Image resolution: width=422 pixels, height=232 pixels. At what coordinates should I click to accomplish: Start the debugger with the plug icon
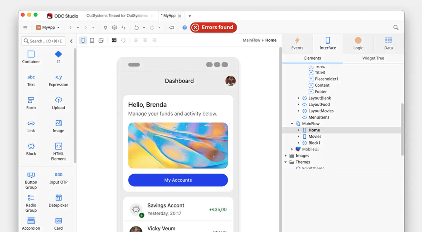pos(105,28)
